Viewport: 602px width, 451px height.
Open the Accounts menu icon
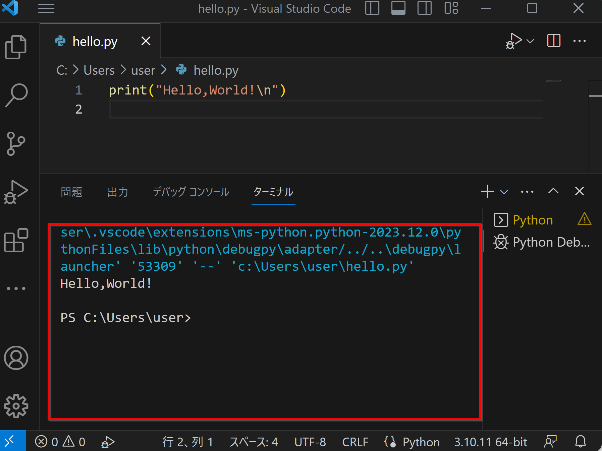(16, 358)
